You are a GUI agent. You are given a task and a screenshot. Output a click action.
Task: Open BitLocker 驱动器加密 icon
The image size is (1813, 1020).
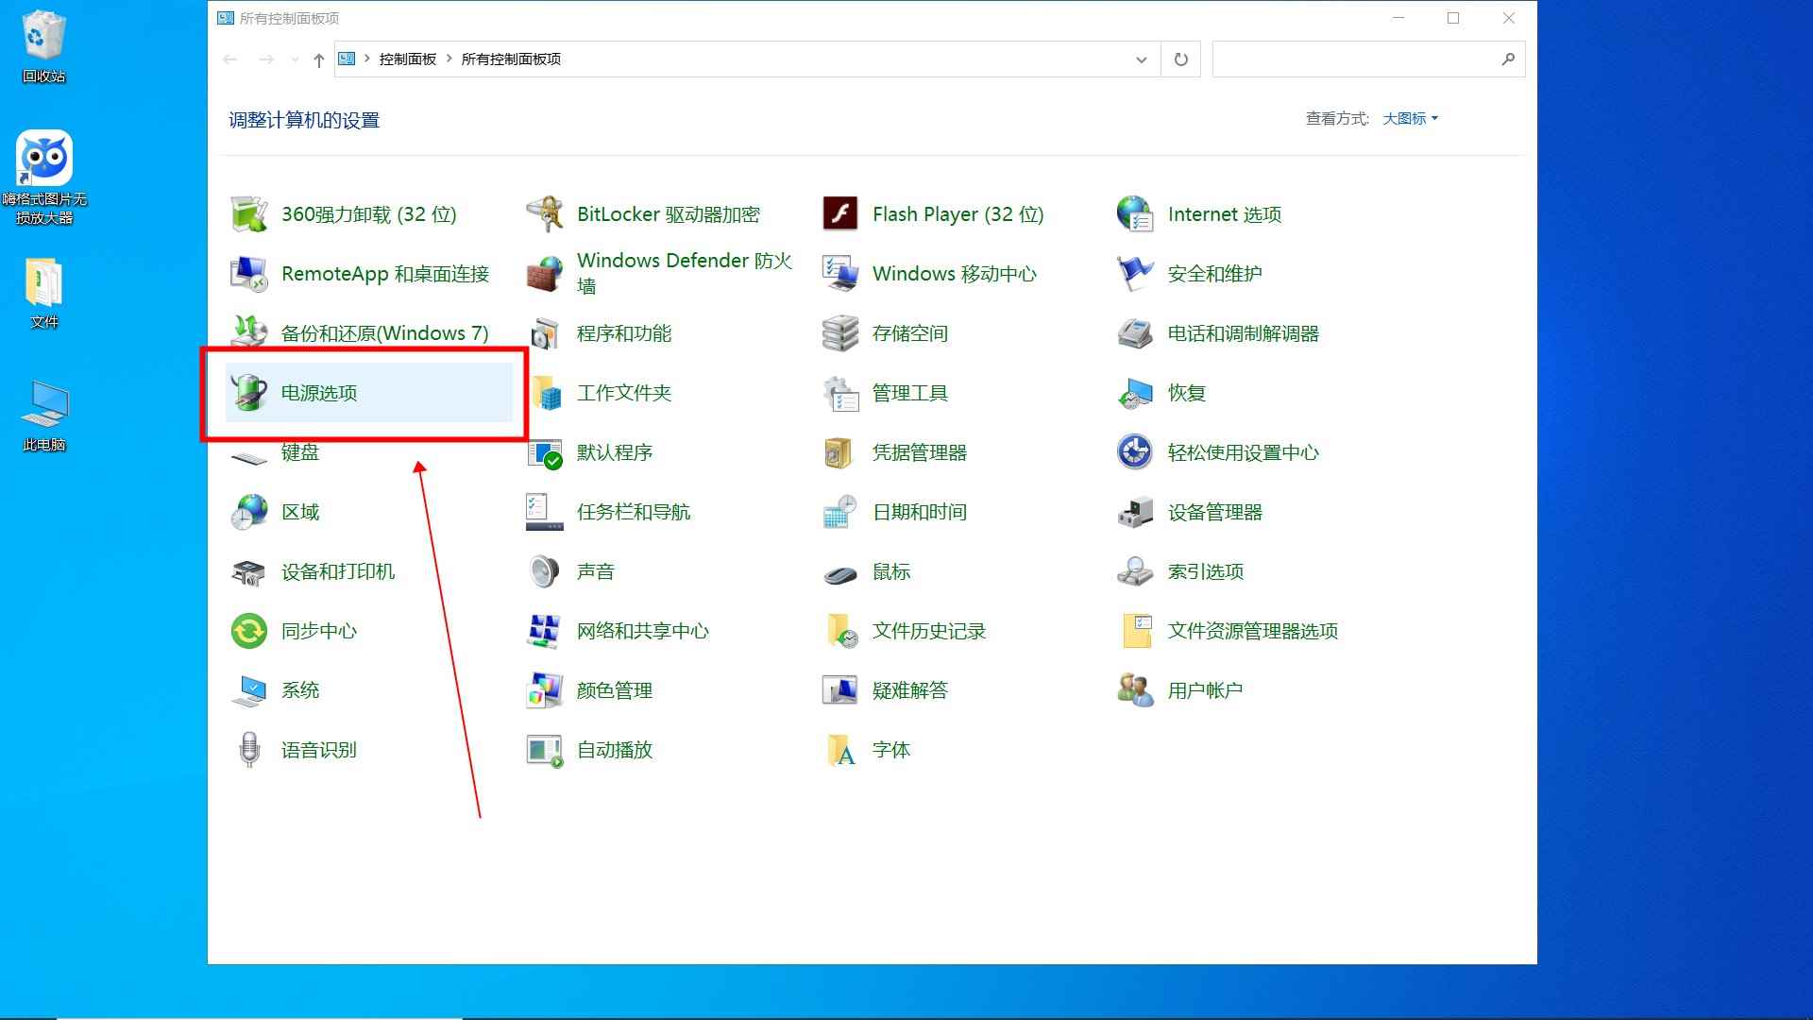click(x=545, y=214)
